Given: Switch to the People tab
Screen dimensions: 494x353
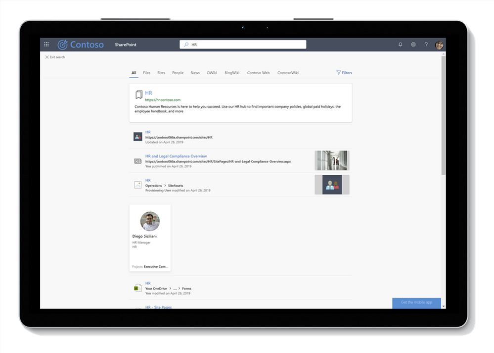Looking at the screenshot, I should tap(178, 73).
